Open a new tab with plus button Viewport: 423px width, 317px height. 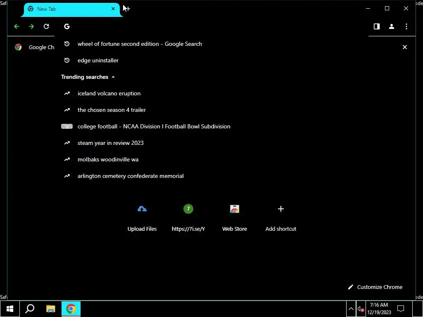point(127,9)
